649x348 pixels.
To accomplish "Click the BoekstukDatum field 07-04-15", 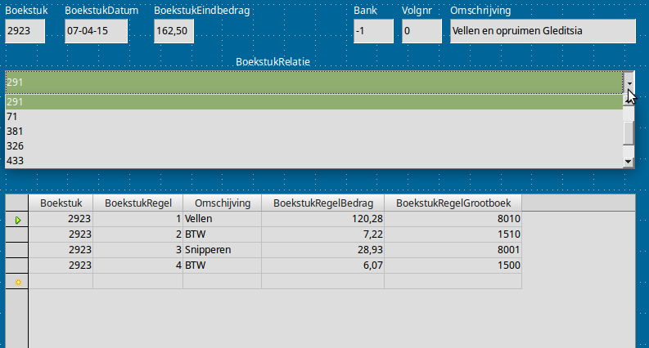I will (97, 32).
